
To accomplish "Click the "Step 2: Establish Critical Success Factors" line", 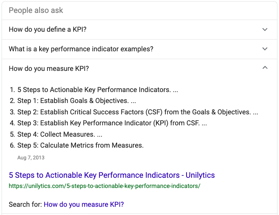I will click(x=133, y=112).
